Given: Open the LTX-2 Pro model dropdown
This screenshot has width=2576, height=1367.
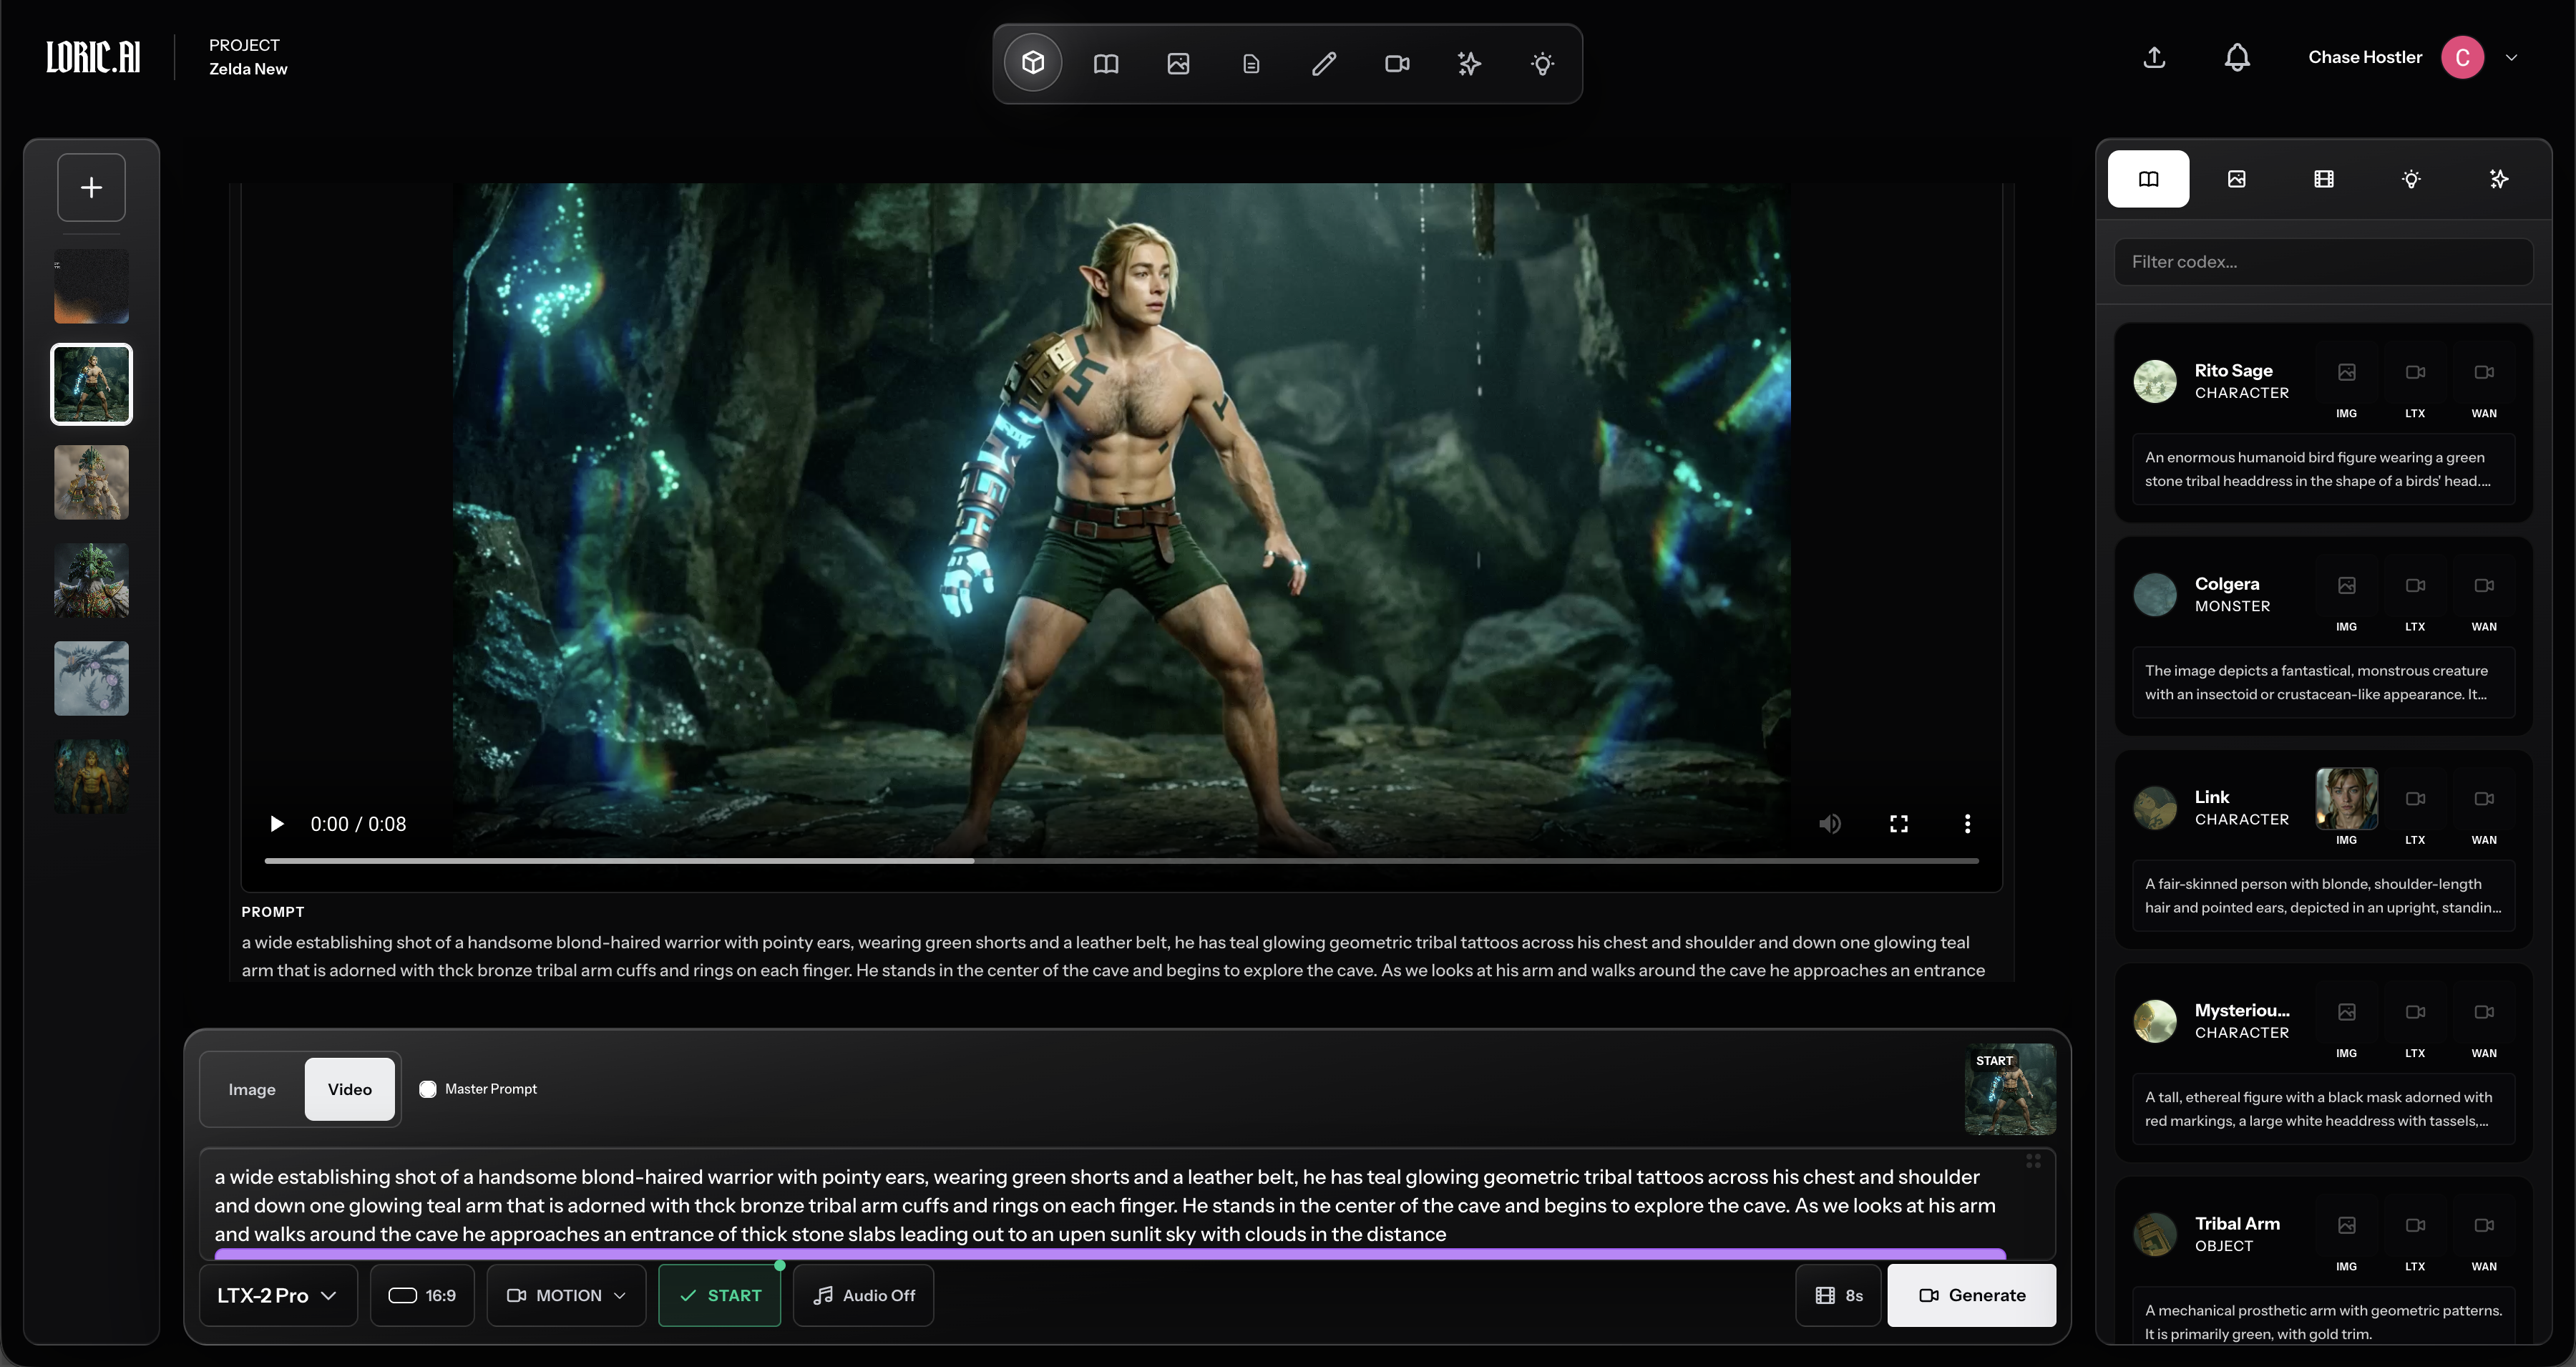Looking at the screenshot, I should (278, 1295).
